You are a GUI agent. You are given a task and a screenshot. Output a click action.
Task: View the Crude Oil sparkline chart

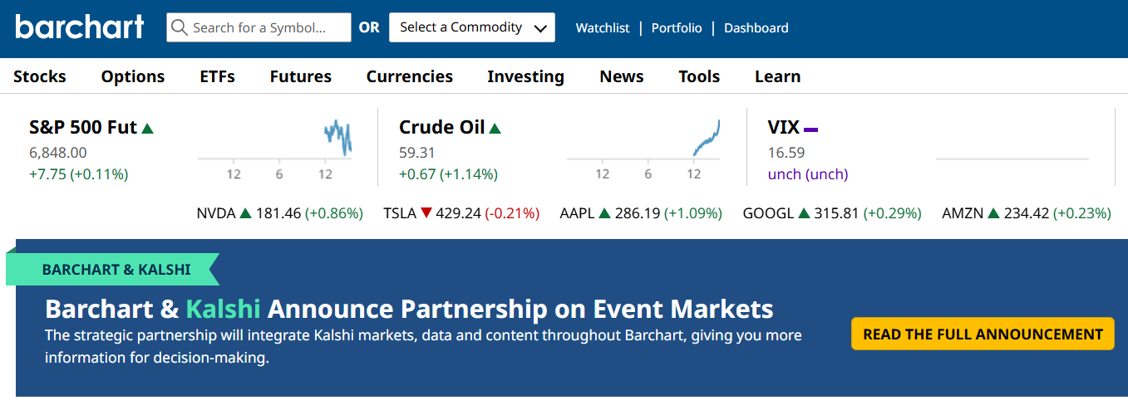(x=644, y=149)
